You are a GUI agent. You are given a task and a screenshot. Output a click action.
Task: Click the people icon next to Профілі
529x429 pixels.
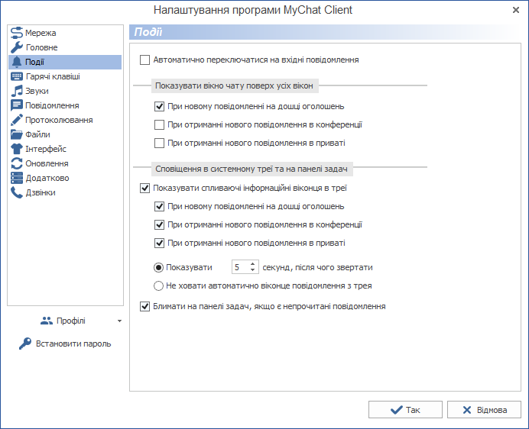(46, 321)
